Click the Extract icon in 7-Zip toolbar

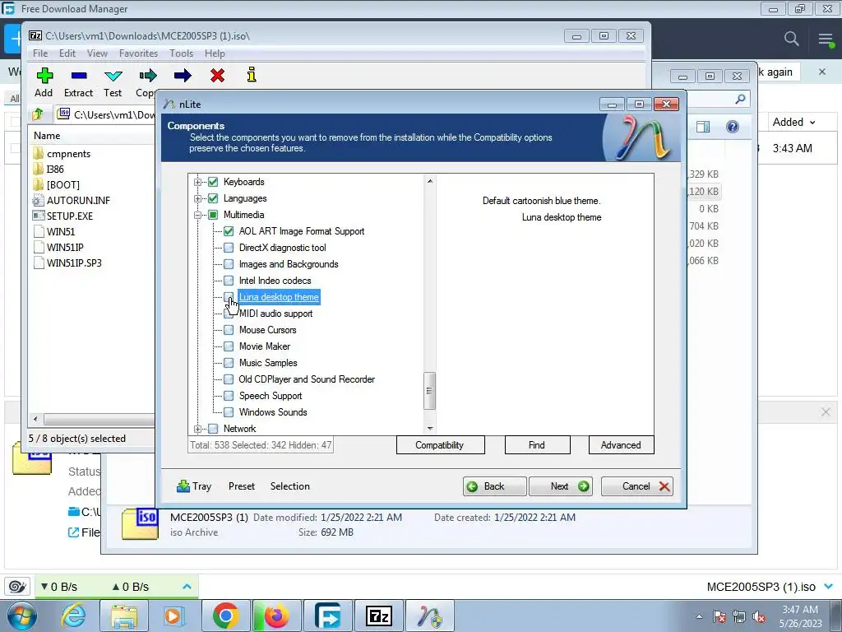pyautogui.click(x=79, y=76)
